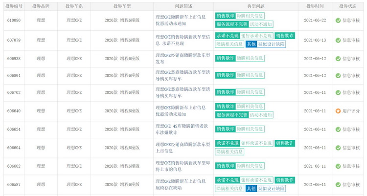Open complaint 理想ONE经销商隐瞒新款车型发布

183,59
